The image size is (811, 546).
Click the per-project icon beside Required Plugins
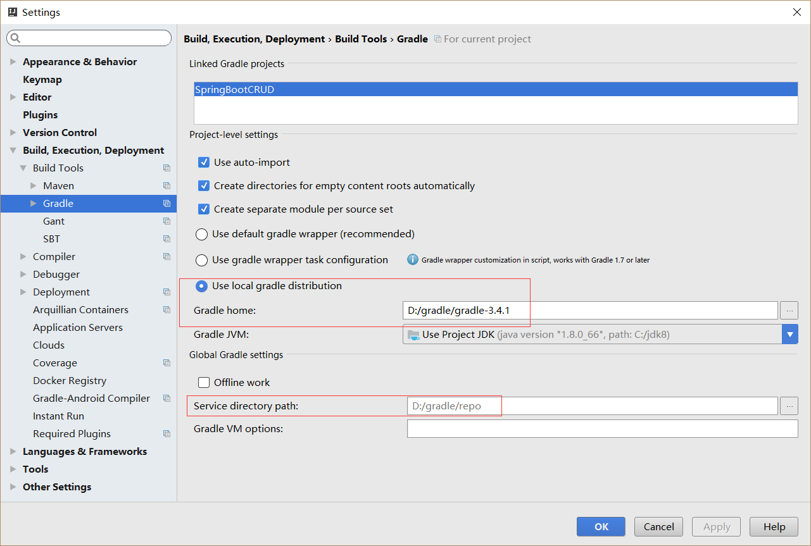pos(167,434)
